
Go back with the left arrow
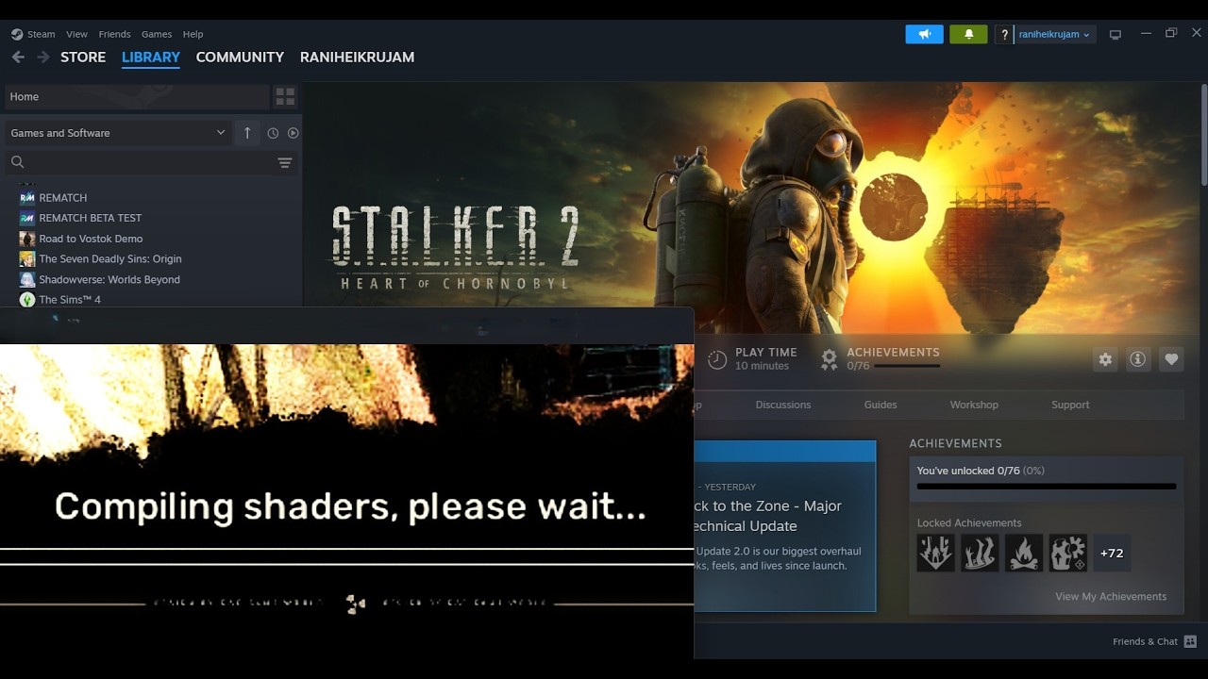pyautogui.click(x=18, y=58)
